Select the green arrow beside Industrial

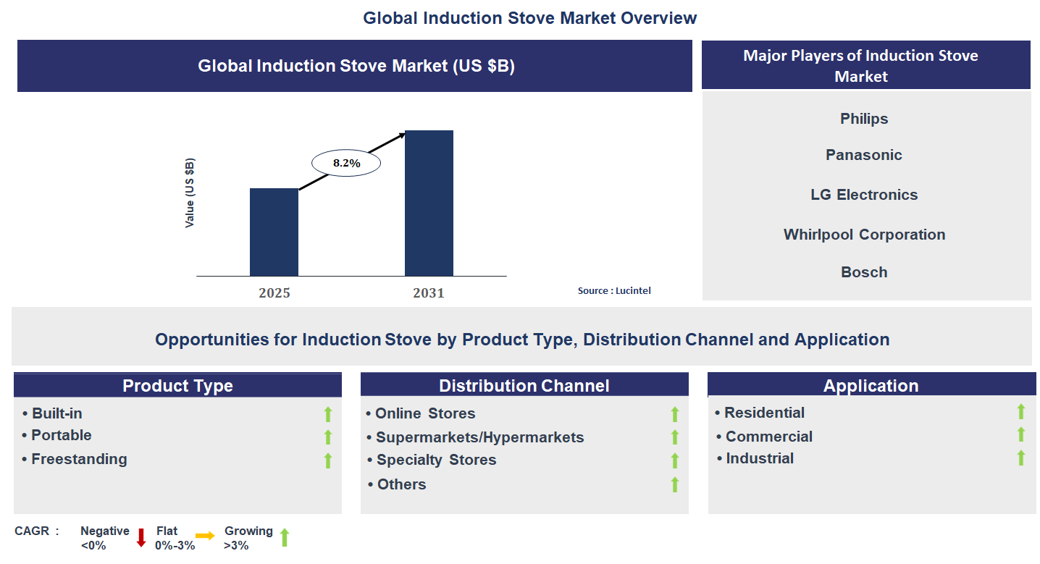[1022, 458]
